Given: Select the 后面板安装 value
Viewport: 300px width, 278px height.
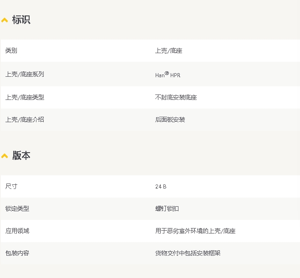Looking at the screenshot, I should [170, 120].
